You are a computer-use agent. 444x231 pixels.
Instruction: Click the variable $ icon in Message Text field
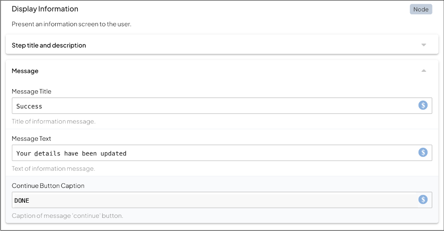[x=423, y=153]
